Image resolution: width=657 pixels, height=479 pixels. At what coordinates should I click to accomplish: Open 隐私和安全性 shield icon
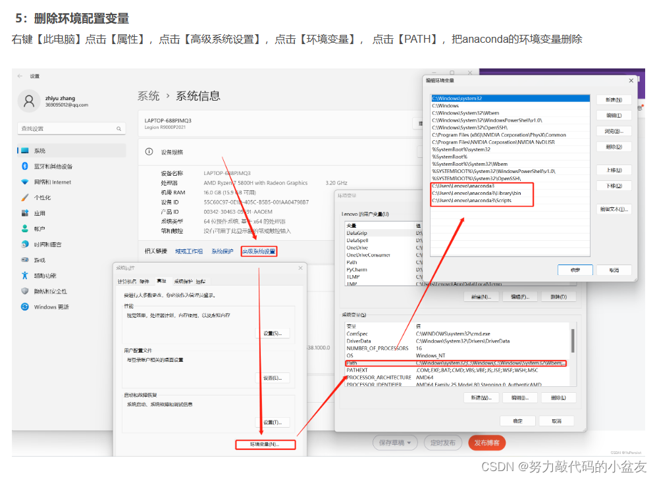click(x=25, y=291)
